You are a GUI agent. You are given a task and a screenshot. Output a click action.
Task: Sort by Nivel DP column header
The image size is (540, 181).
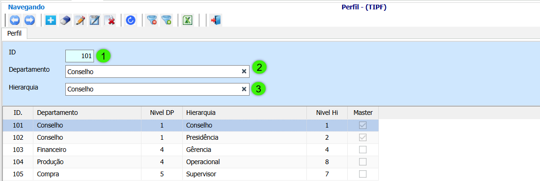tap(162, 113)
